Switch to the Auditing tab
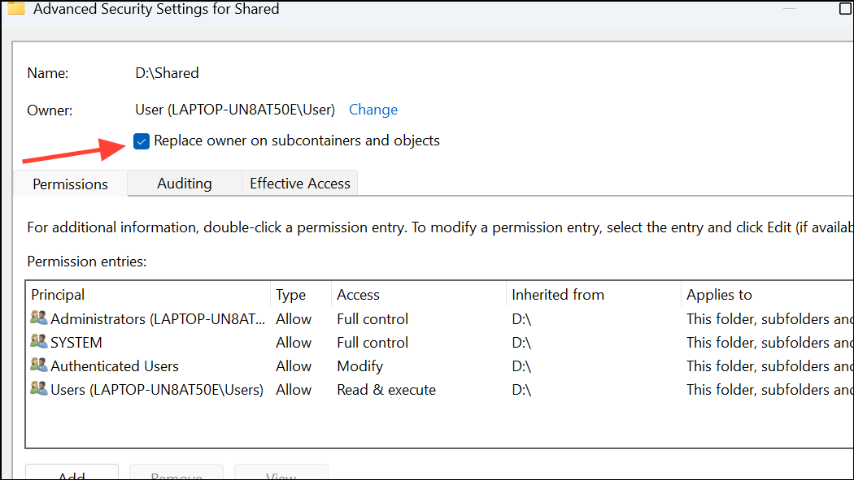 [x=185, y=184]
